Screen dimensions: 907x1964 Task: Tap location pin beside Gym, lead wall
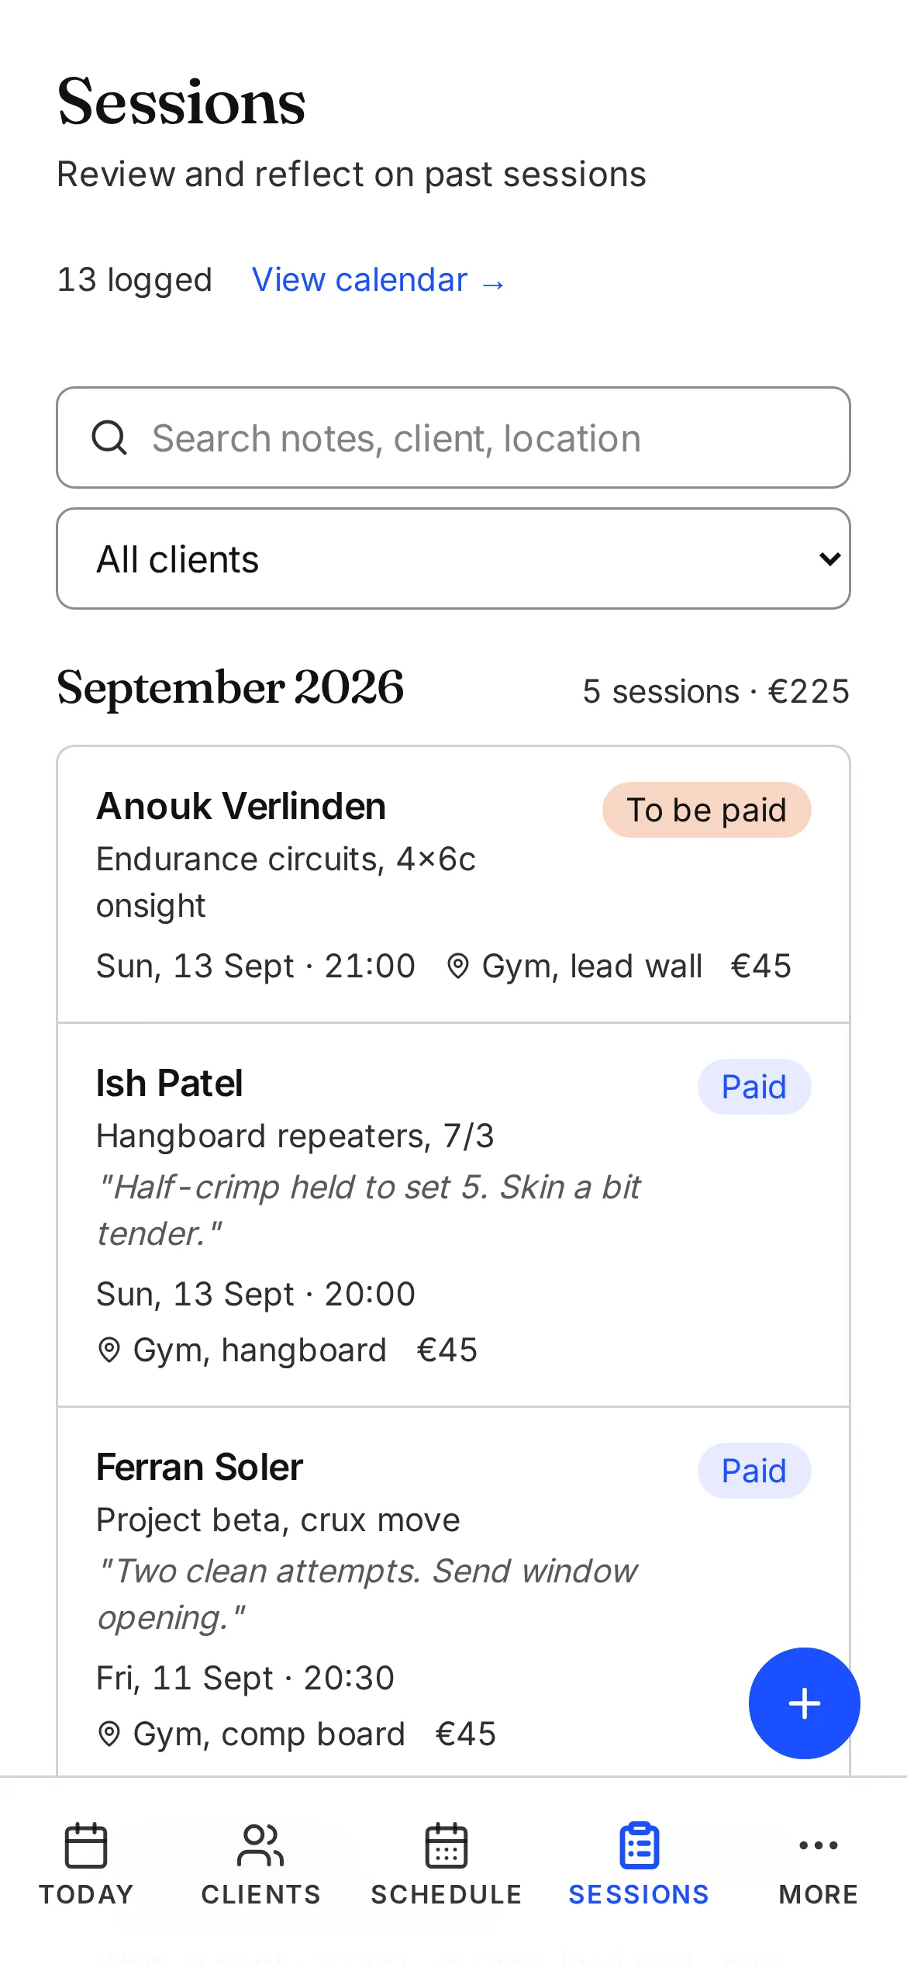click(458, 966)
